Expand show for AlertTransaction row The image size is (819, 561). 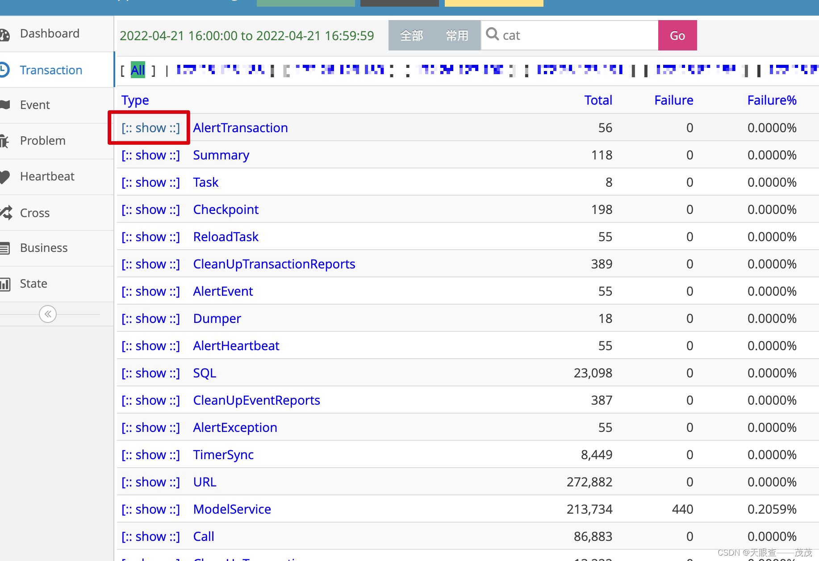pyautogui.click(x=150, y=128)
